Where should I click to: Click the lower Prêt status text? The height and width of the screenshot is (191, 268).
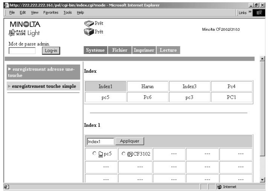tap(99, 32)
